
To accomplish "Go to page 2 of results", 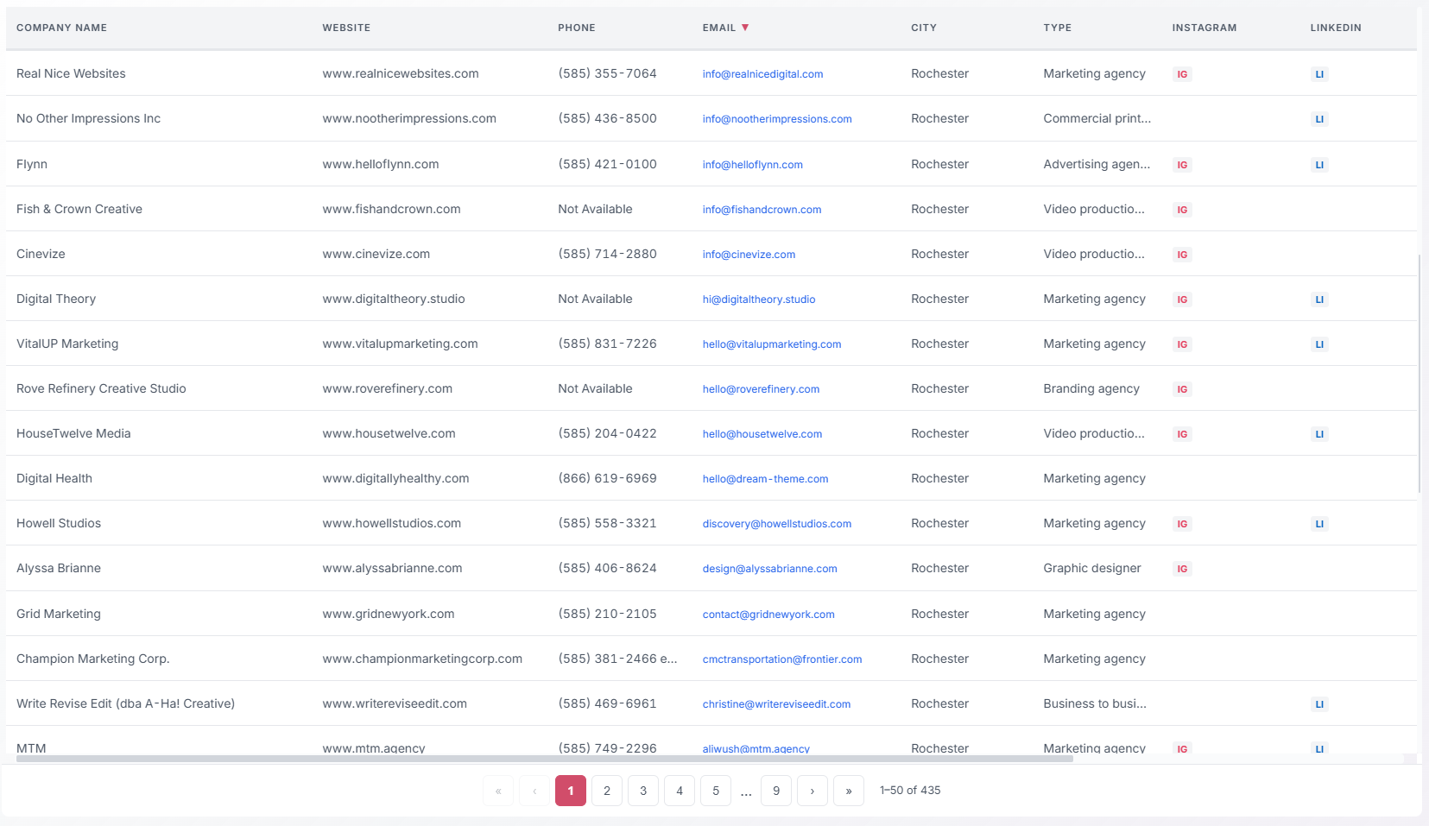I will click(607, 791).
